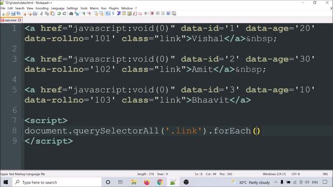Click 30°C Partly cloudy weather widget
333x187 pixels.
pyautogui.click(x=250, y=182)
